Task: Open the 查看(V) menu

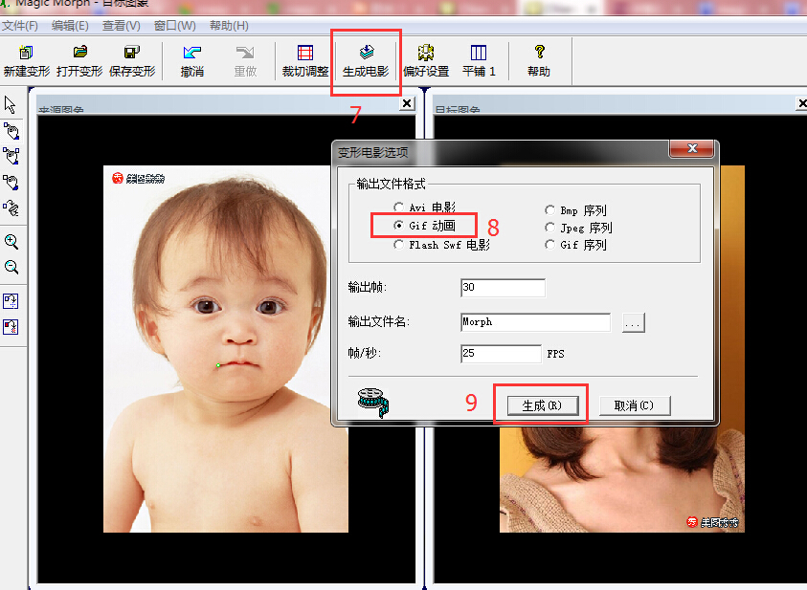Action: (121, 26)
